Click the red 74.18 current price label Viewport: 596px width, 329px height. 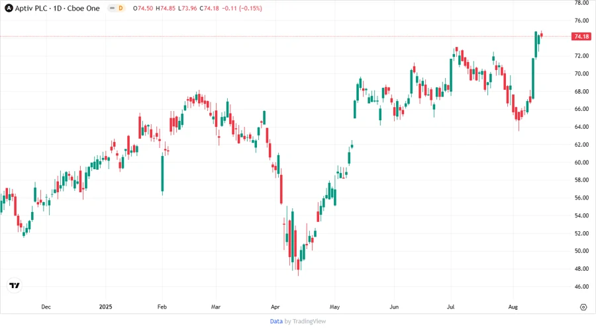581,36
